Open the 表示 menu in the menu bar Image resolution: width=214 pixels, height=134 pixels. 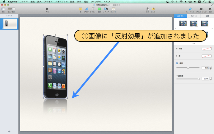(x=79, y=2)
